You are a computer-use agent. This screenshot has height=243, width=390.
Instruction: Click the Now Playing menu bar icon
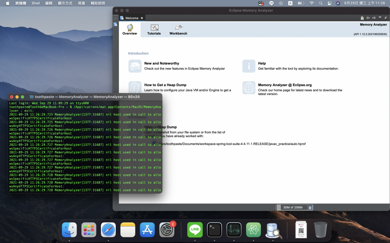[281, 3]
